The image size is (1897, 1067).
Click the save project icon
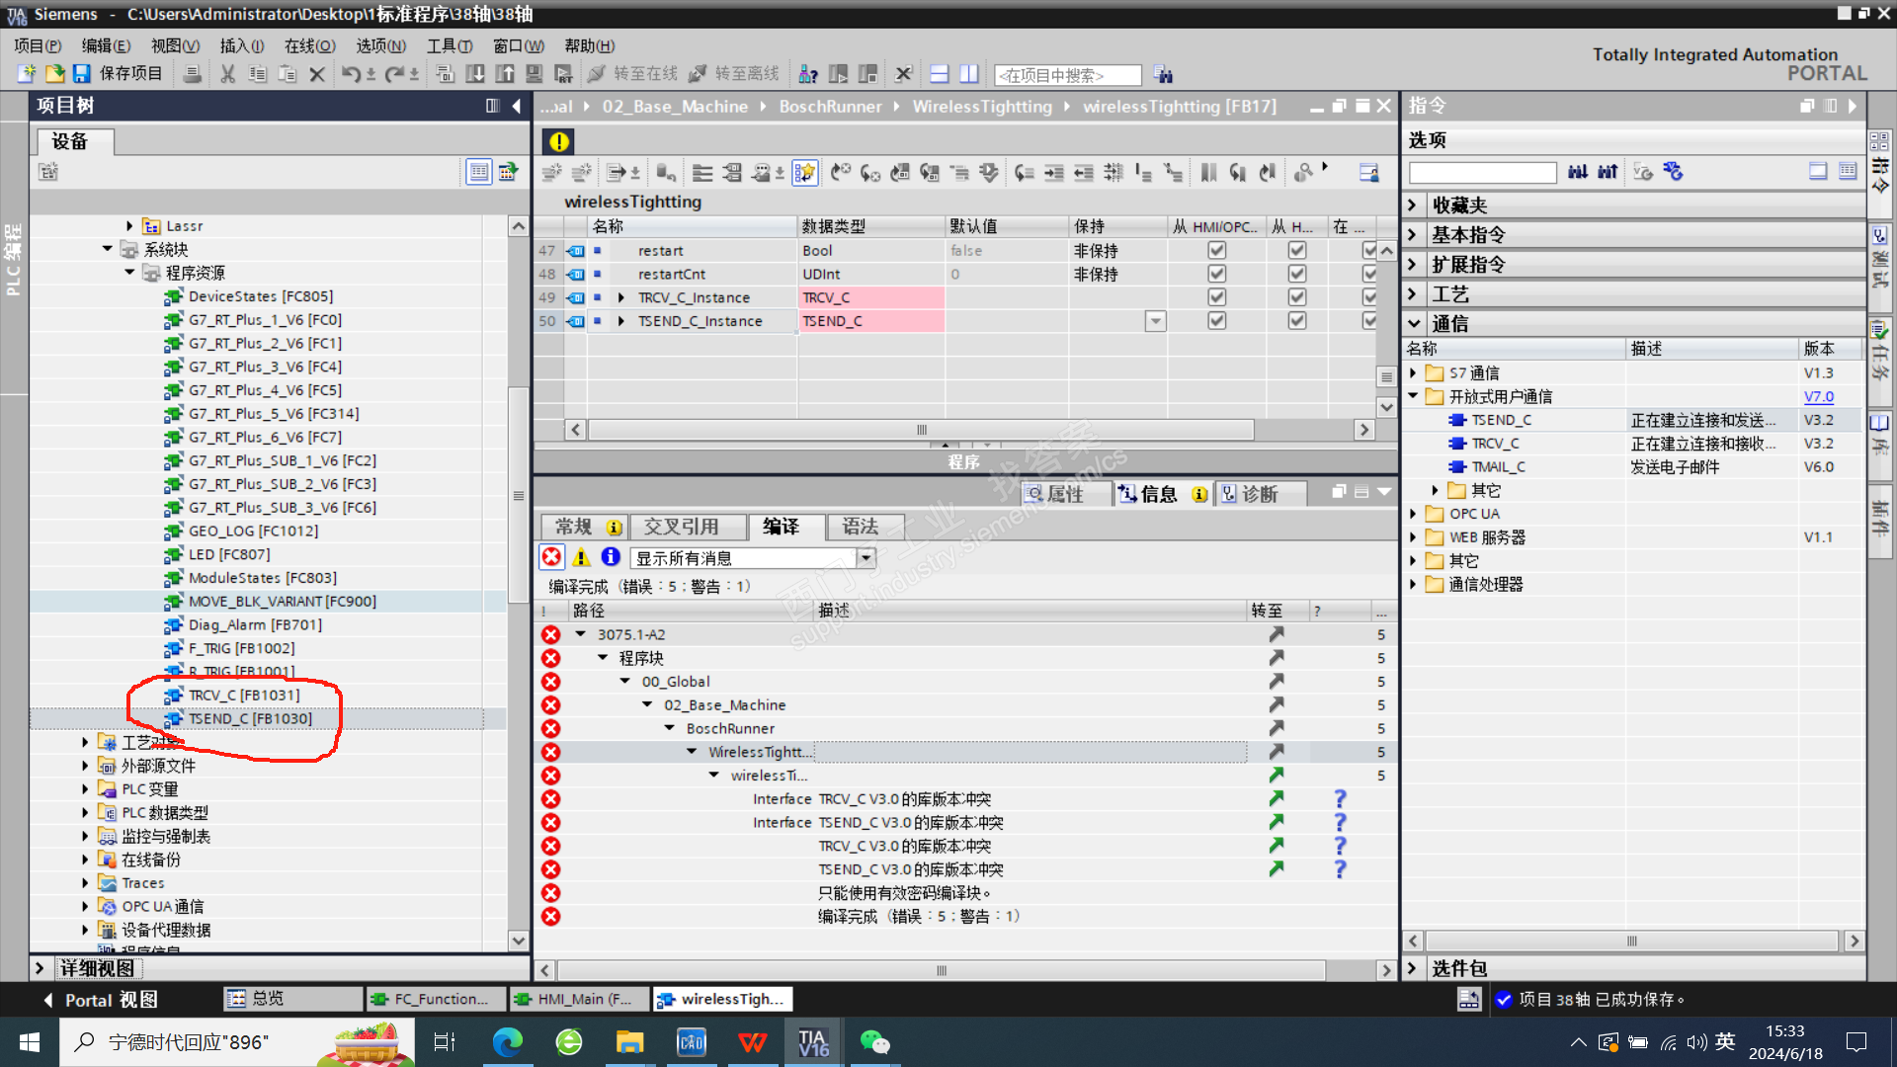(82, 74)
